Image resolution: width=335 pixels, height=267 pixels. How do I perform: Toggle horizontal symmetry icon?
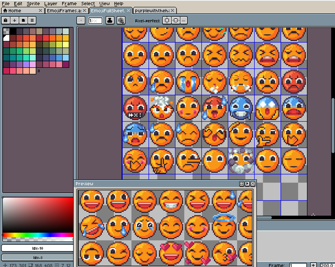point(167,21)
